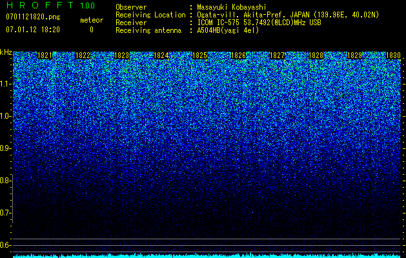Viewport: 406px width, 258px height.
Task: Click the 1824 time marker
Action: point(161,55)
